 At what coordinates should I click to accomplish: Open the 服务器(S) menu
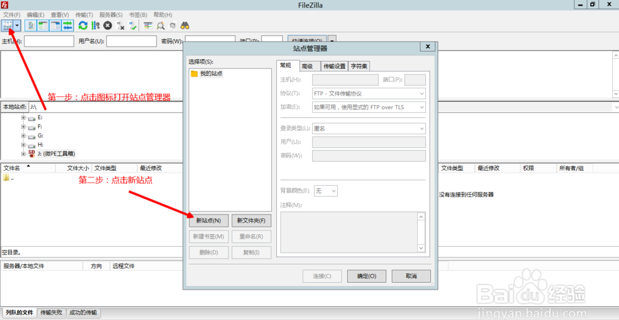click(111, 15)
